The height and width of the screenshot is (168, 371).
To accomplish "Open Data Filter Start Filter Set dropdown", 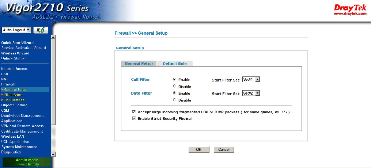I will pos(251,93).
